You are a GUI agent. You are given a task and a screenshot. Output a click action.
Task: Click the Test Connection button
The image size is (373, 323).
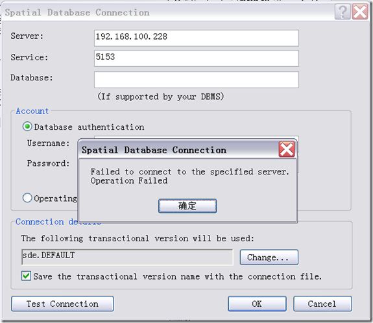62,304
